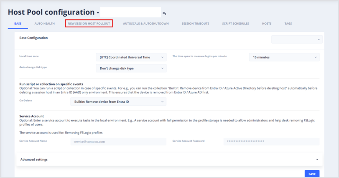
Task: Switch to the Hosts tab
Action: click(267, 24)
